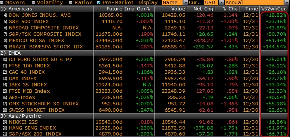Open the Annual period dropdown
Screen dimensions: 290x137
pyautogui.click(x=254, y=3)
